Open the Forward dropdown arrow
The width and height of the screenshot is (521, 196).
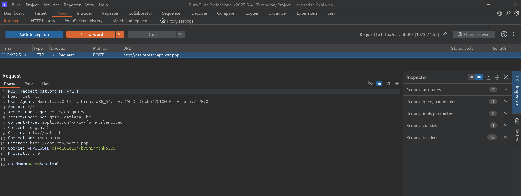point(120,34)
